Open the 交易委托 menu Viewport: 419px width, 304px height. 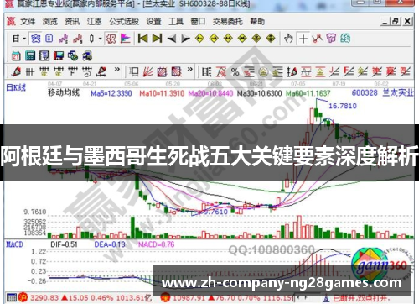click(x=228, y=22)
